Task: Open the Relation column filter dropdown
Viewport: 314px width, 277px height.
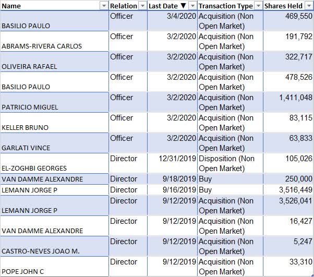Action: click(x=142, y=6)
